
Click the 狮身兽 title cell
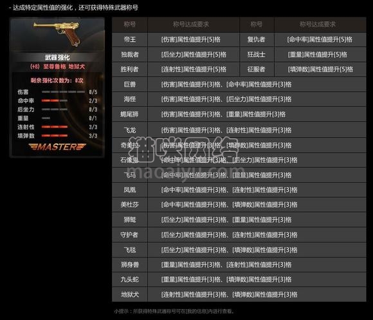coord(130,265)
